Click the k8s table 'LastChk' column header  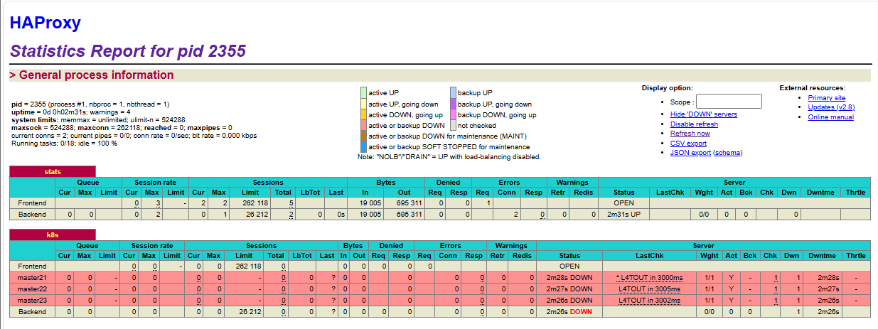(650, 255)
